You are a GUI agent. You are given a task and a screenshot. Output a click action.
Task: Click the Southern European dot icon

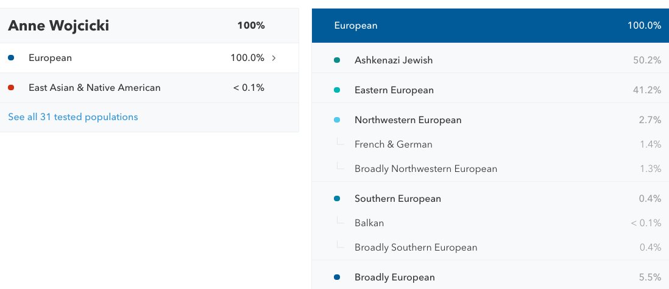(337, 199)
